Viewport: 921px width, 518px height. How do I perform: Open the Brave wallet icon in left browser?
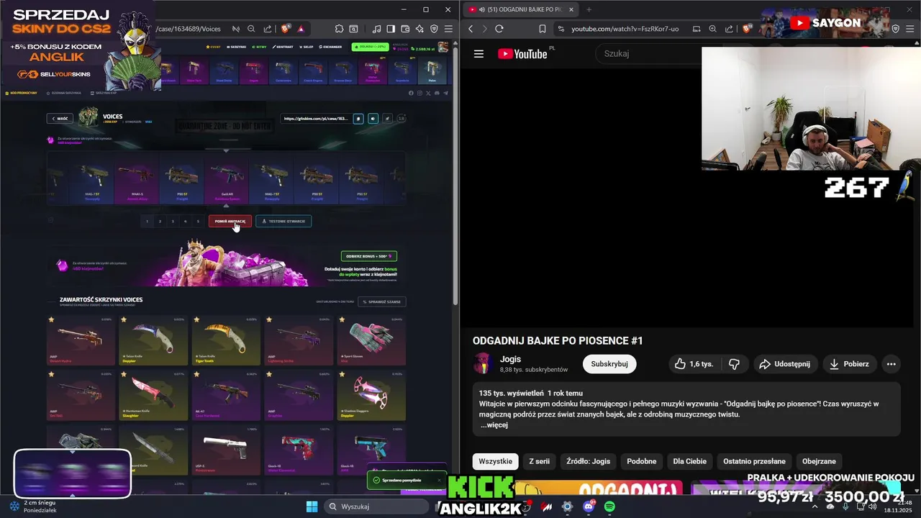tap(405, 29)
